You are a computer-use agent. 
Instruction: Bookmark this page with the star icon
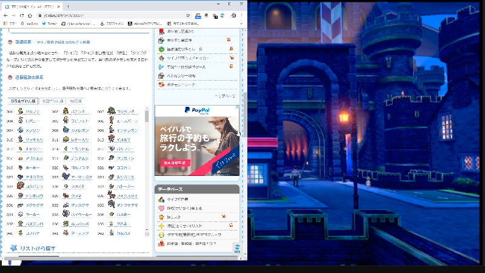pos(188,15)
